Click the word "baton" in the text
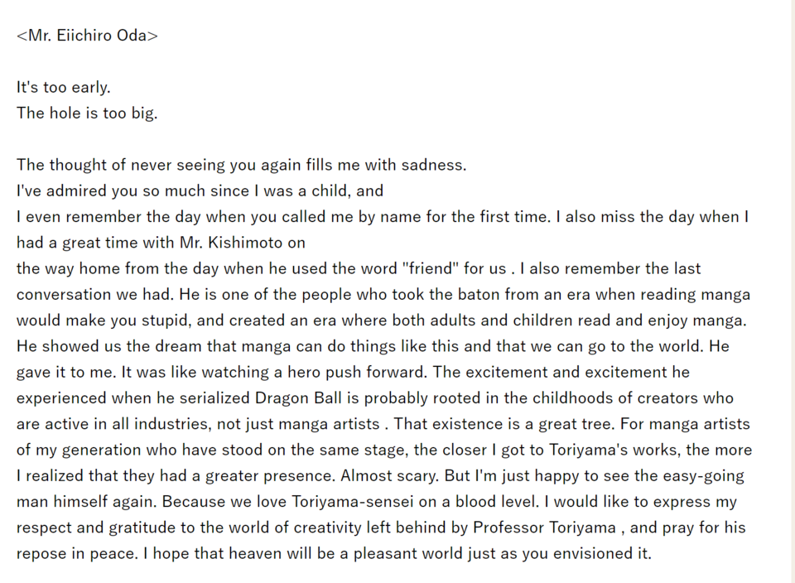The width and height of the screenshot is (795, 583). click(480, 294)
